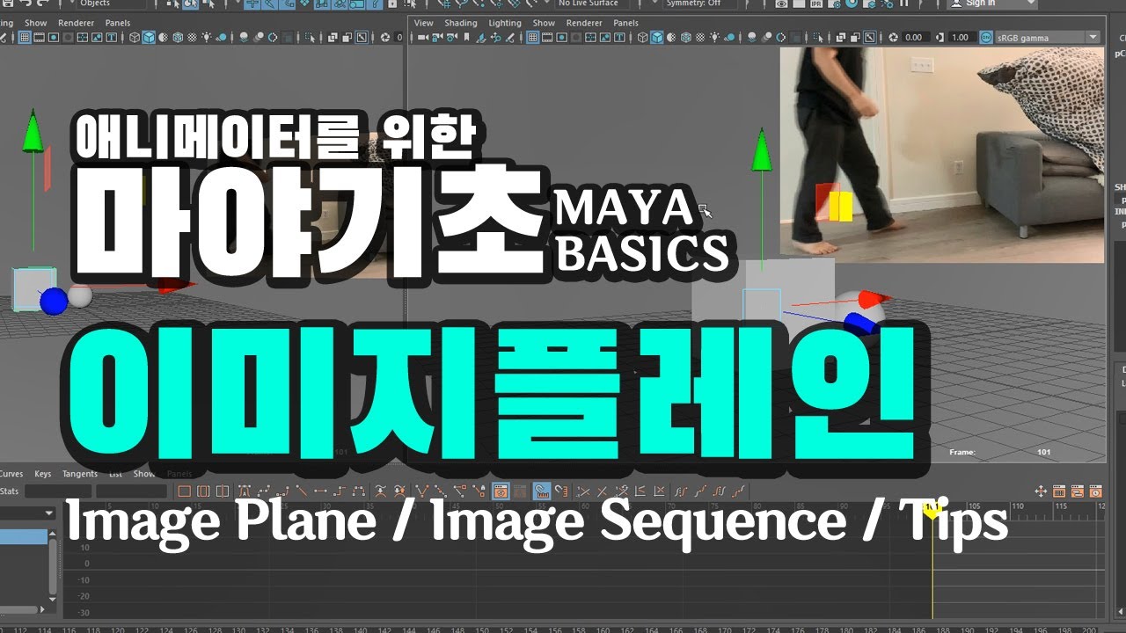Toggle film gate in the right viewport toolbar
This screenshot has width=1126, height=633.
tap(547, 38)
